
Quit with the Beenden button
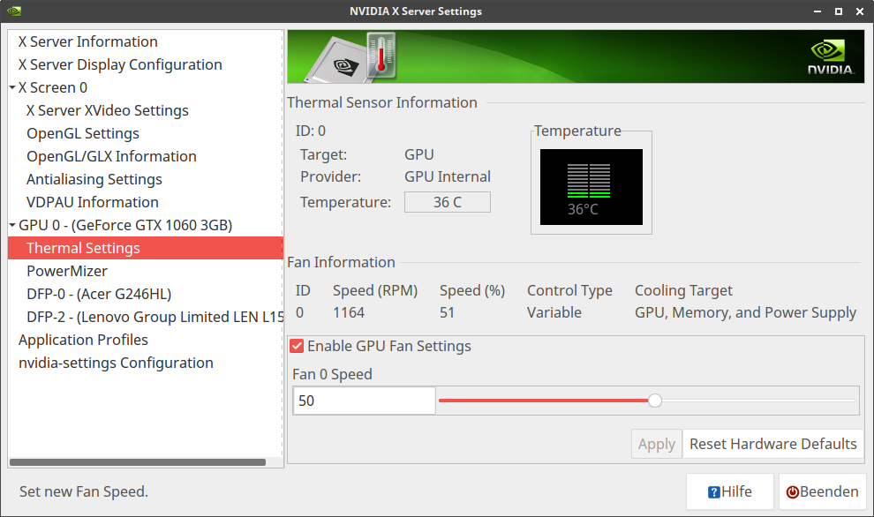pyautogui.click(x=822, y=491)
